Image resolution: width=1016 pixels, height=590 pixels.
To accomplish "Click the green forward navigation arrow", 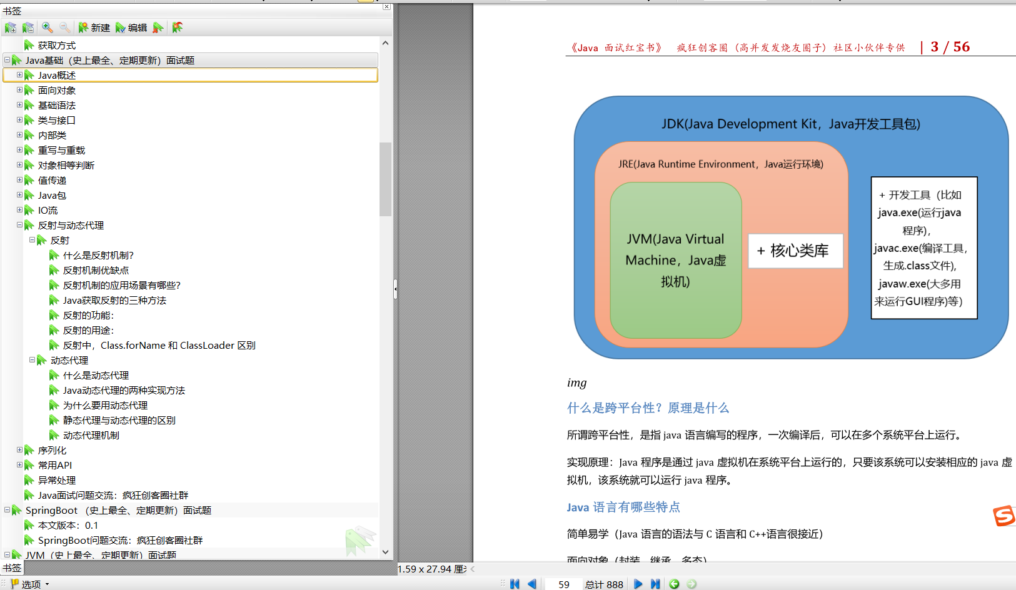I will (692, 584).
